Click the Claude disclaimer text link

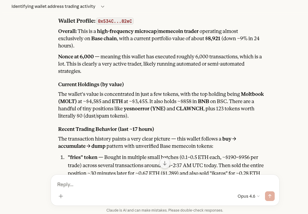(x=165, y=210)
